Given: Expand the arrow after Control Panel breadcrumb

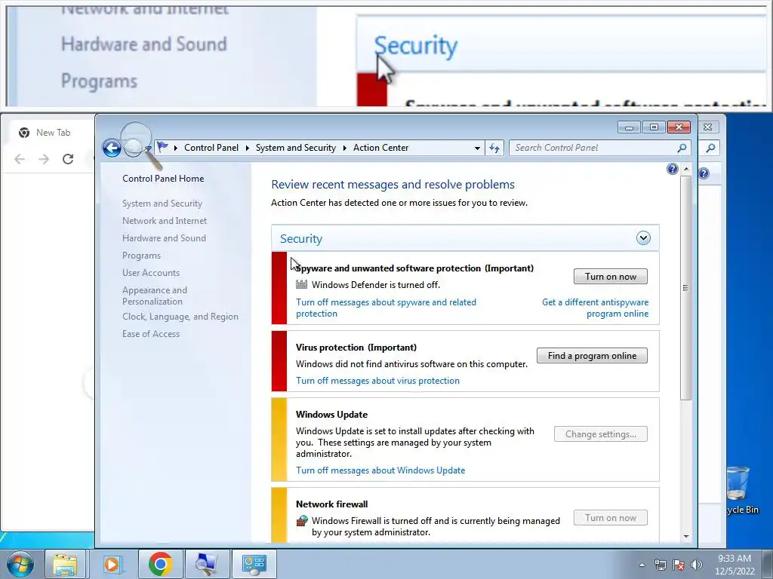Looking at the screenshot, I should pyautogui.click(x=248, y=148).
